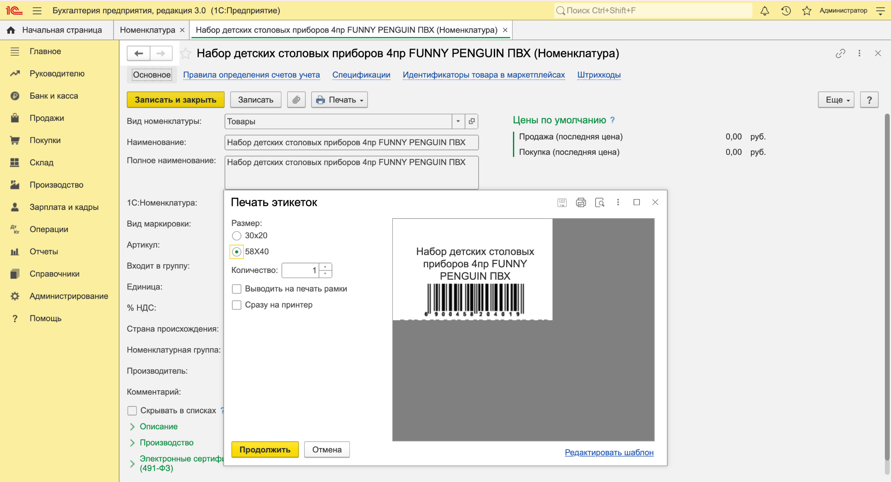Screen dimensions: 891x482
Task: Open service settings lines icon top right
Action: [x=880, y=10]
